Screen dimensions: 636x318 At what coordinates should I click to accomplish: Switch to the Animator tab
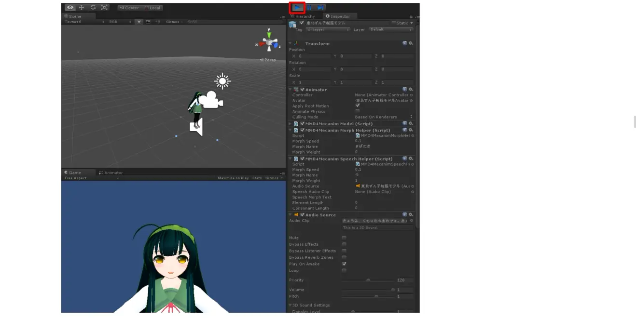(x=111, y=172)
